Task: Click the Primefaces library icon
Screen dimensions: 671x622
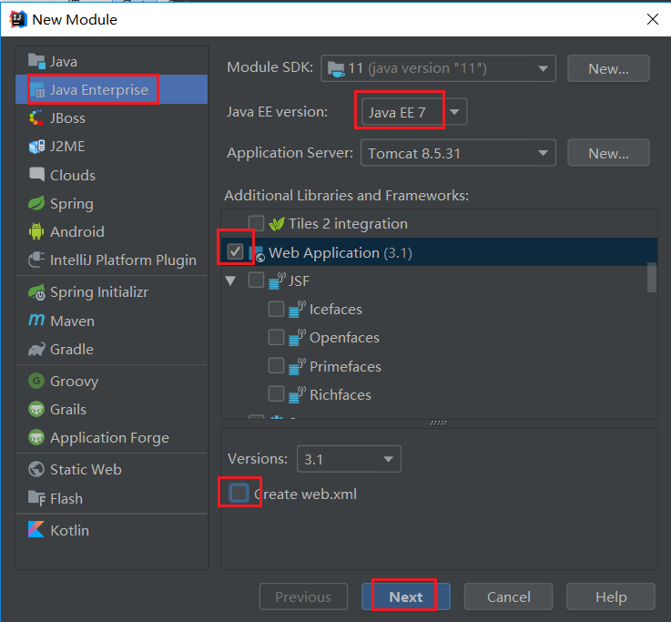Action: (297, 366)
